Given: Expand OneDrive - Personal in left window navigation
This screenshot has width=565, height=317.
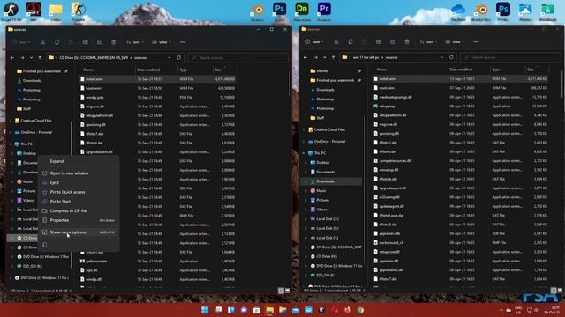Looking at the screenshot, I should (x=11, y=132).
